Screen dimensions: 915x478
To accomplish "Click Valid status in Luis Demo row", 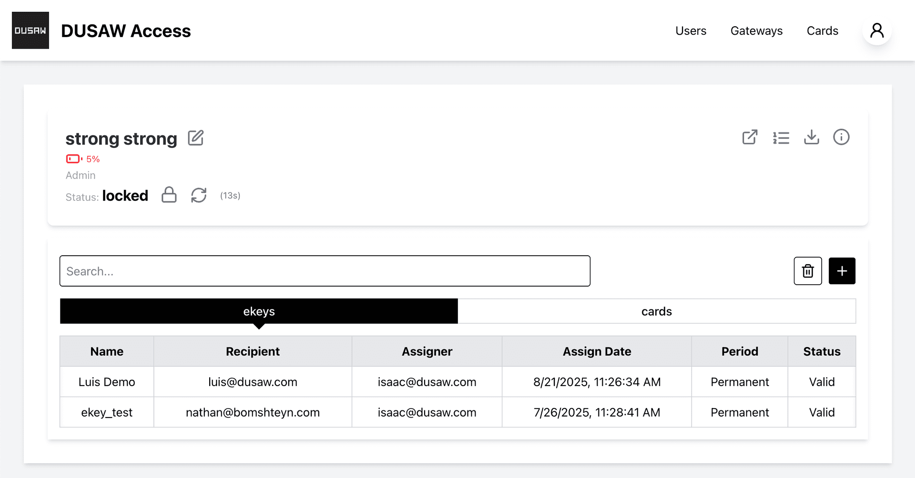I will pos(822,382).
